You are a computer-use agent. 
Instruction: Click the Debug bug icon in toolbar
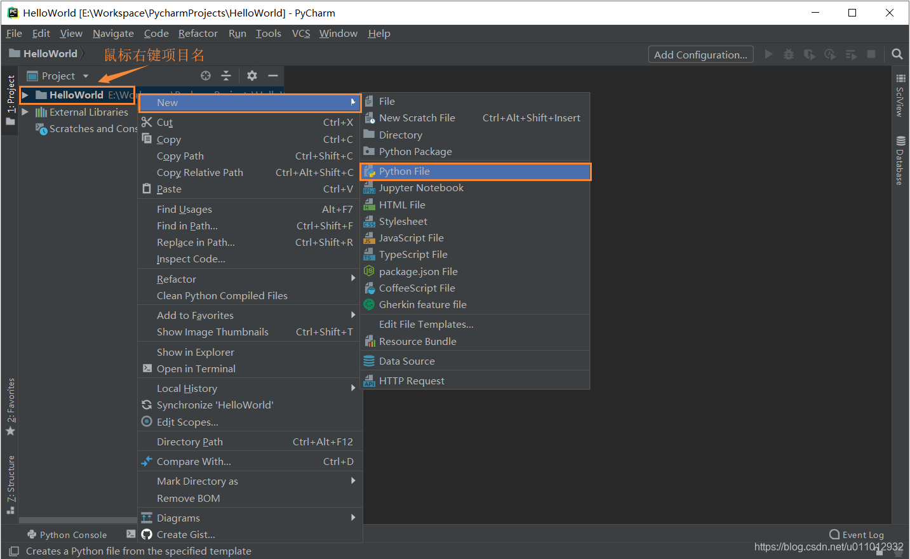(789, 55)
